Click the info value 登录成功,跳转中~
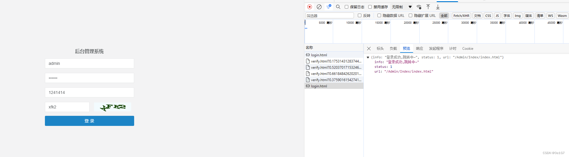Image resolution: width=569 pixels, height=157 pixels. click(403, 62)
